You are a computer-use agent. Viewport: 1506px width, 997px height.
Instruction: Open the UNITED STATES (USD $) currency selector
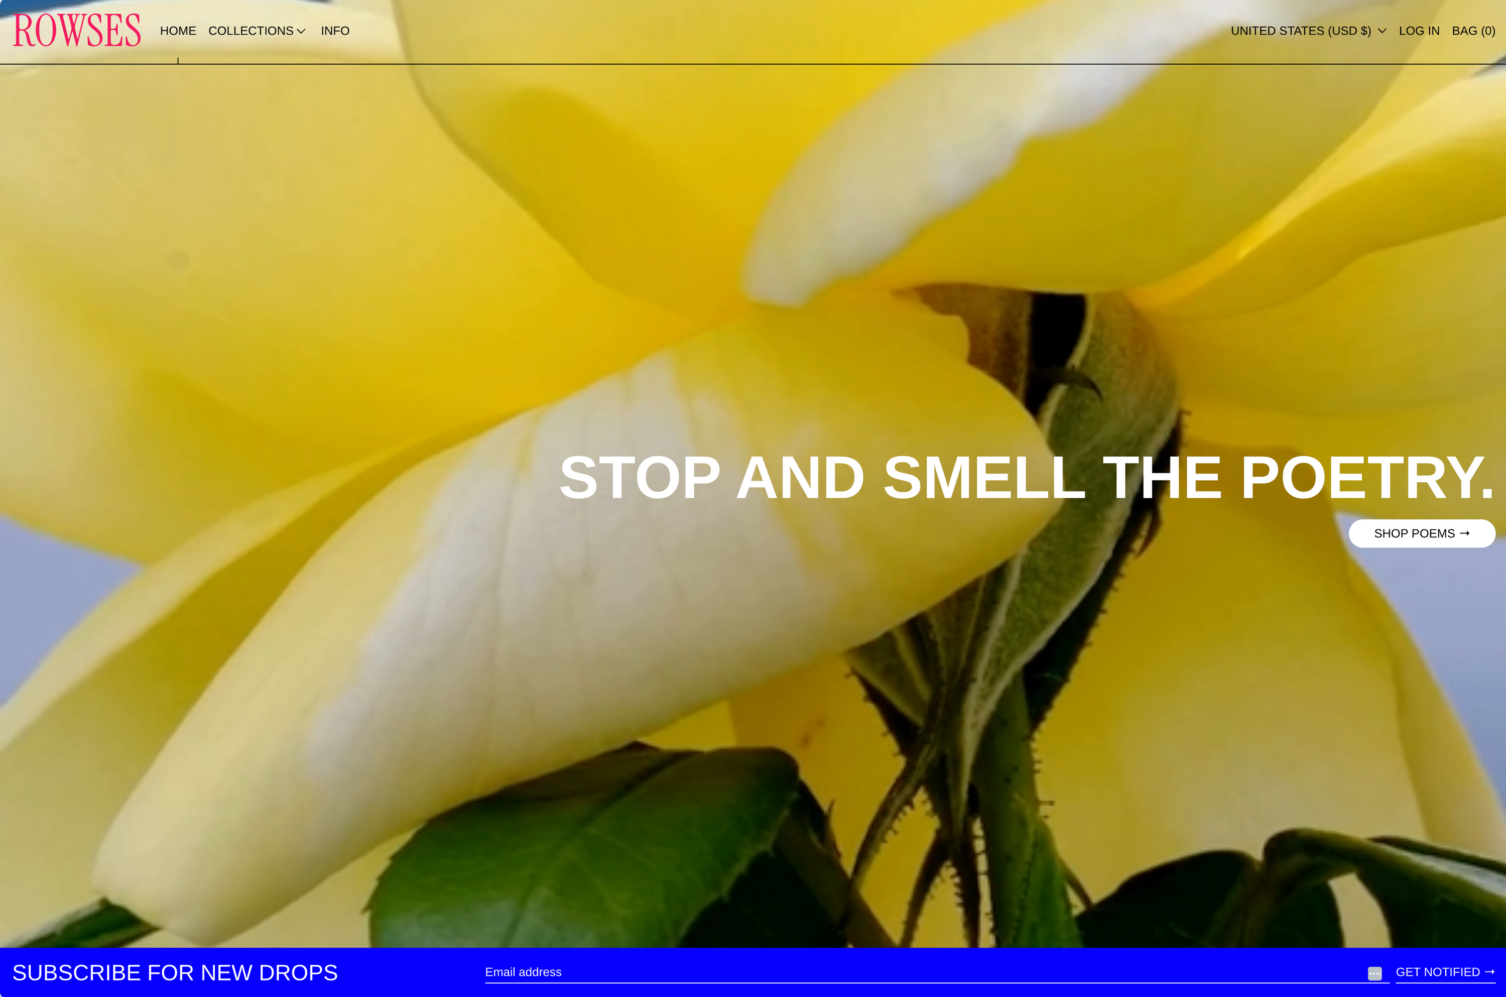[1301, 31]
